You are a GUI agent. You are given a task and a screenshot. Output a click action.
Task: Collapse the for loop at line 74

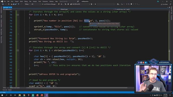18,15
